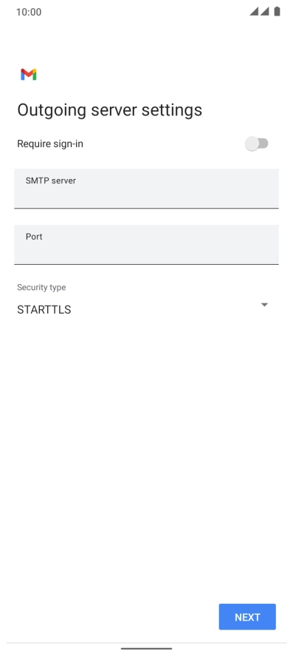Enable the Require sign-in switch
This screenshot has height=654, width=293.
pyautogui.click(x=257, y=144)
